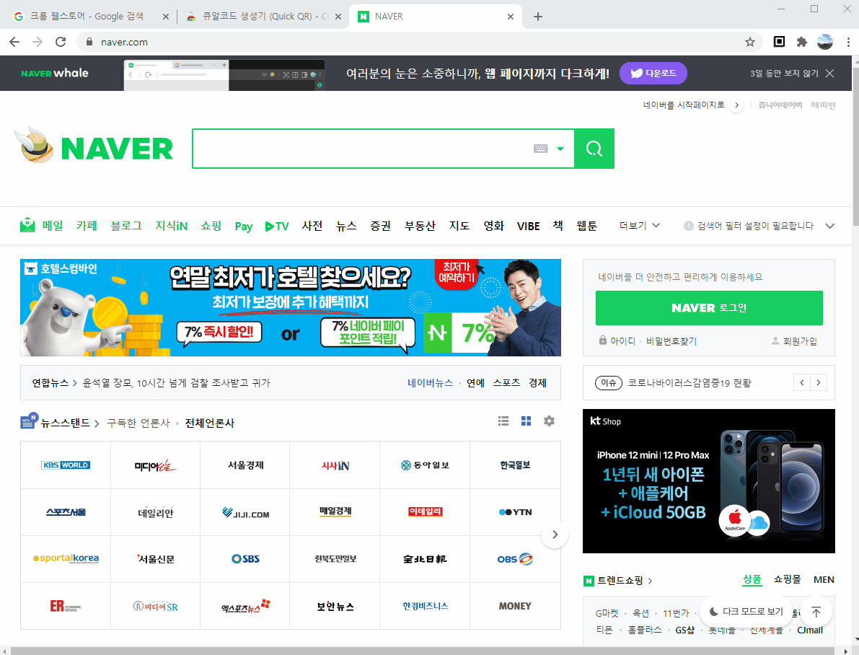The width and height of the screenshot is (859, 655).
Task: Show next page of newsstand publishers
Action: coord(555,535)
